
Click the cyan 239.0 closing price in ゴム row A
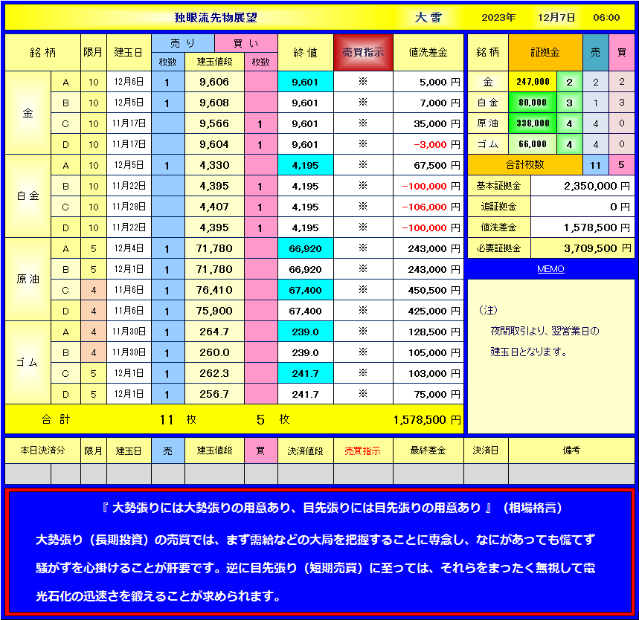(305, 331)
